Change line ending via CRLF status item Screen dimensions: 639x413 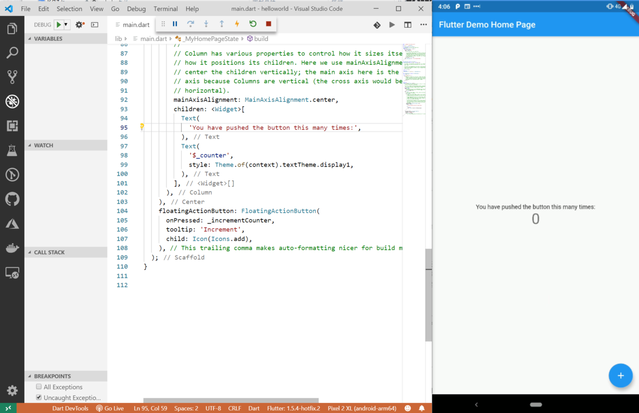pos(234,408)
